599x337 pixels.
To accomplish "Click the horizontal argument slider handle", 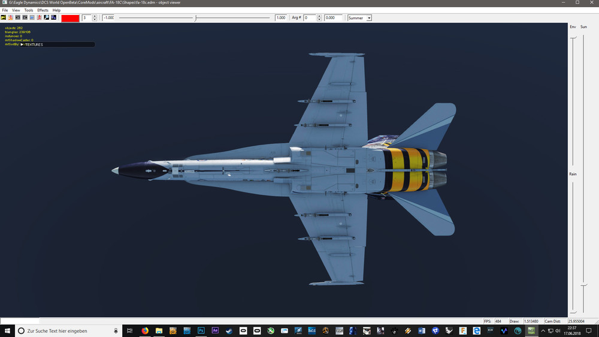I will pyautogui.click(x=196, y=18).
